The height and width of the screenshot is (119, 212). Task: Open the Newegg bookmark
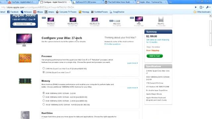tap(84, 12)
